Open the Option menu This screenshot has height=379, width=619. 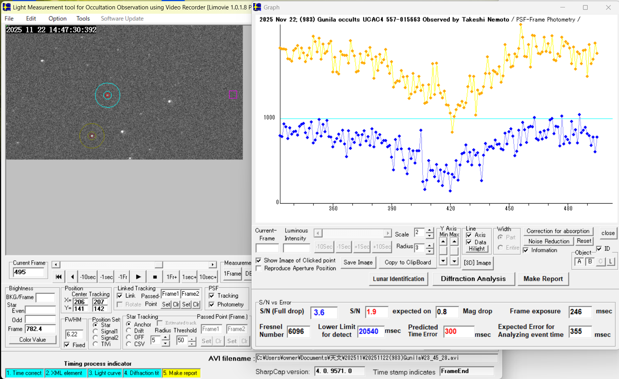point(58,18)
